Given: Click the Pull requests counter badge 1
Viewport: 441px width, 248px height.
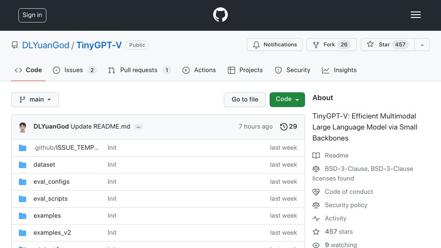Looking at the screenshot, I should point(166,70).
